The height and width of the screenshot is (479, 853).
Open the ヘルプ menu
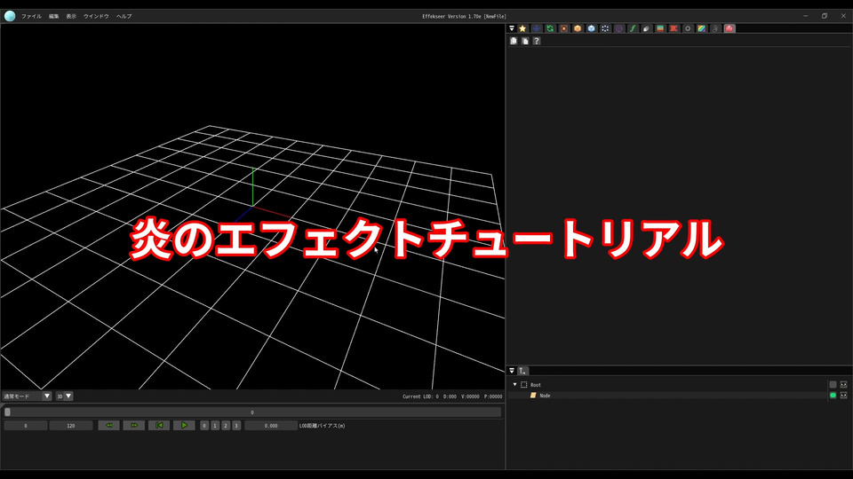[124, 16]
